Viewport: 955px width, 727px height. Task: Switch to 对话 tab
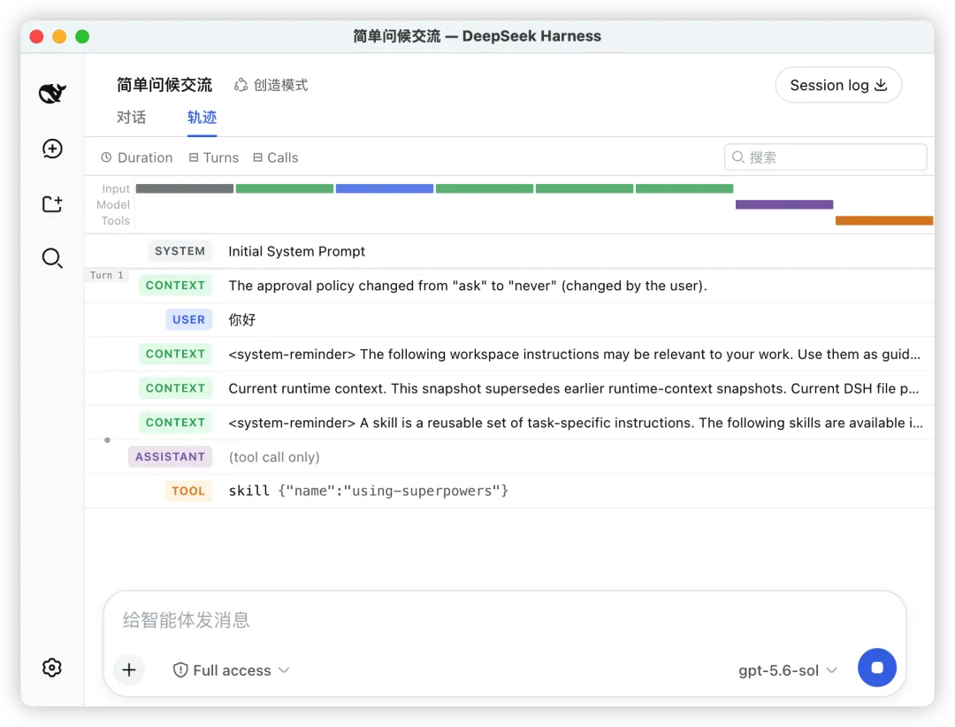pos(132,117)
